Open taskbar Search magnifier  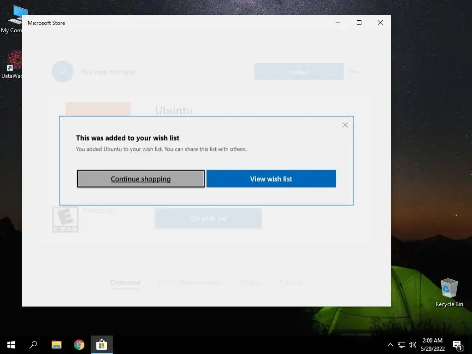pyautogui.click(x=33, y=345)
